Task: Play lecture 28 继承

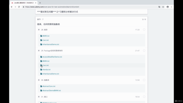Action: click(x=39, y=30)
